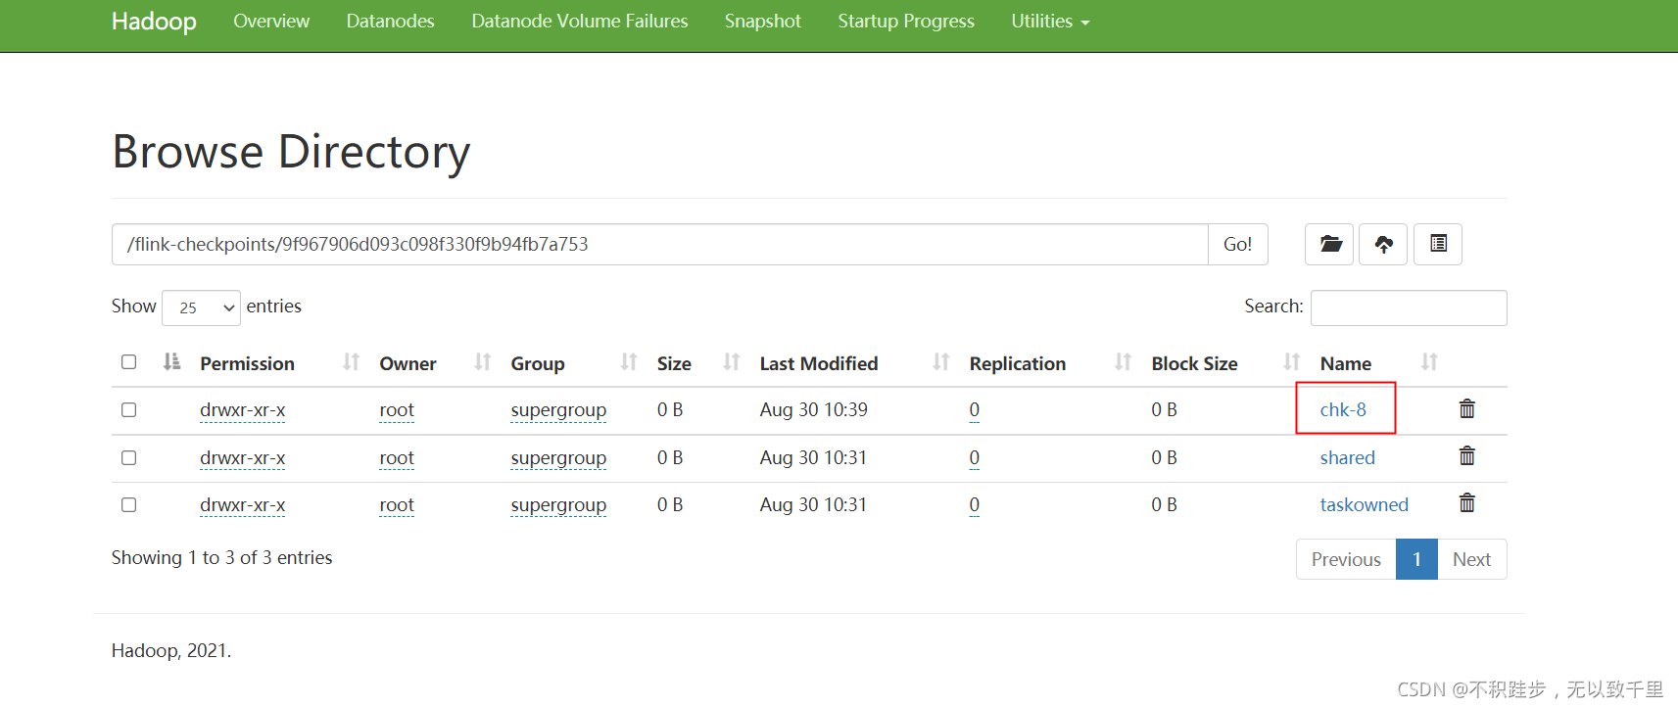Click the Aug 30 10:39 modified date

813,409
